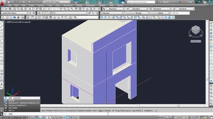
Task: Close the command line with X icon
Action: pos(1,111)
